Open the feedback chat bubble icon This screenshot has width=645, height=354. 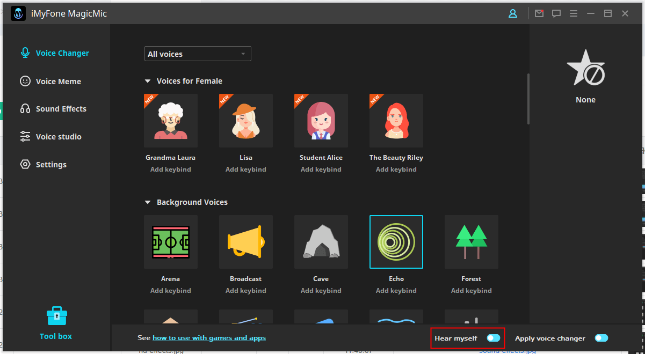[556, 14]
